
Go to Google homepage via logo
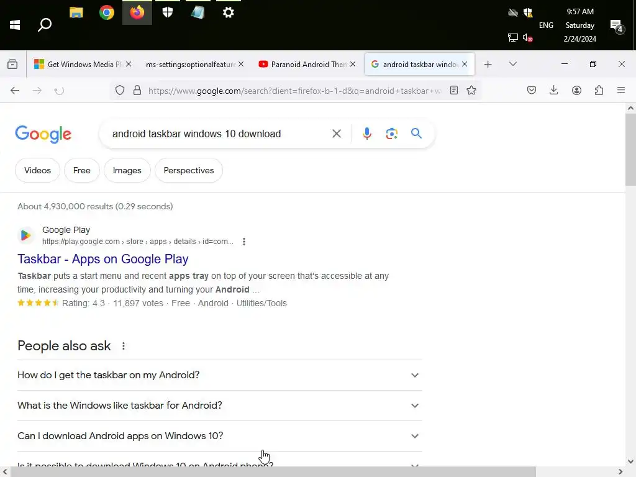[43, 134]
